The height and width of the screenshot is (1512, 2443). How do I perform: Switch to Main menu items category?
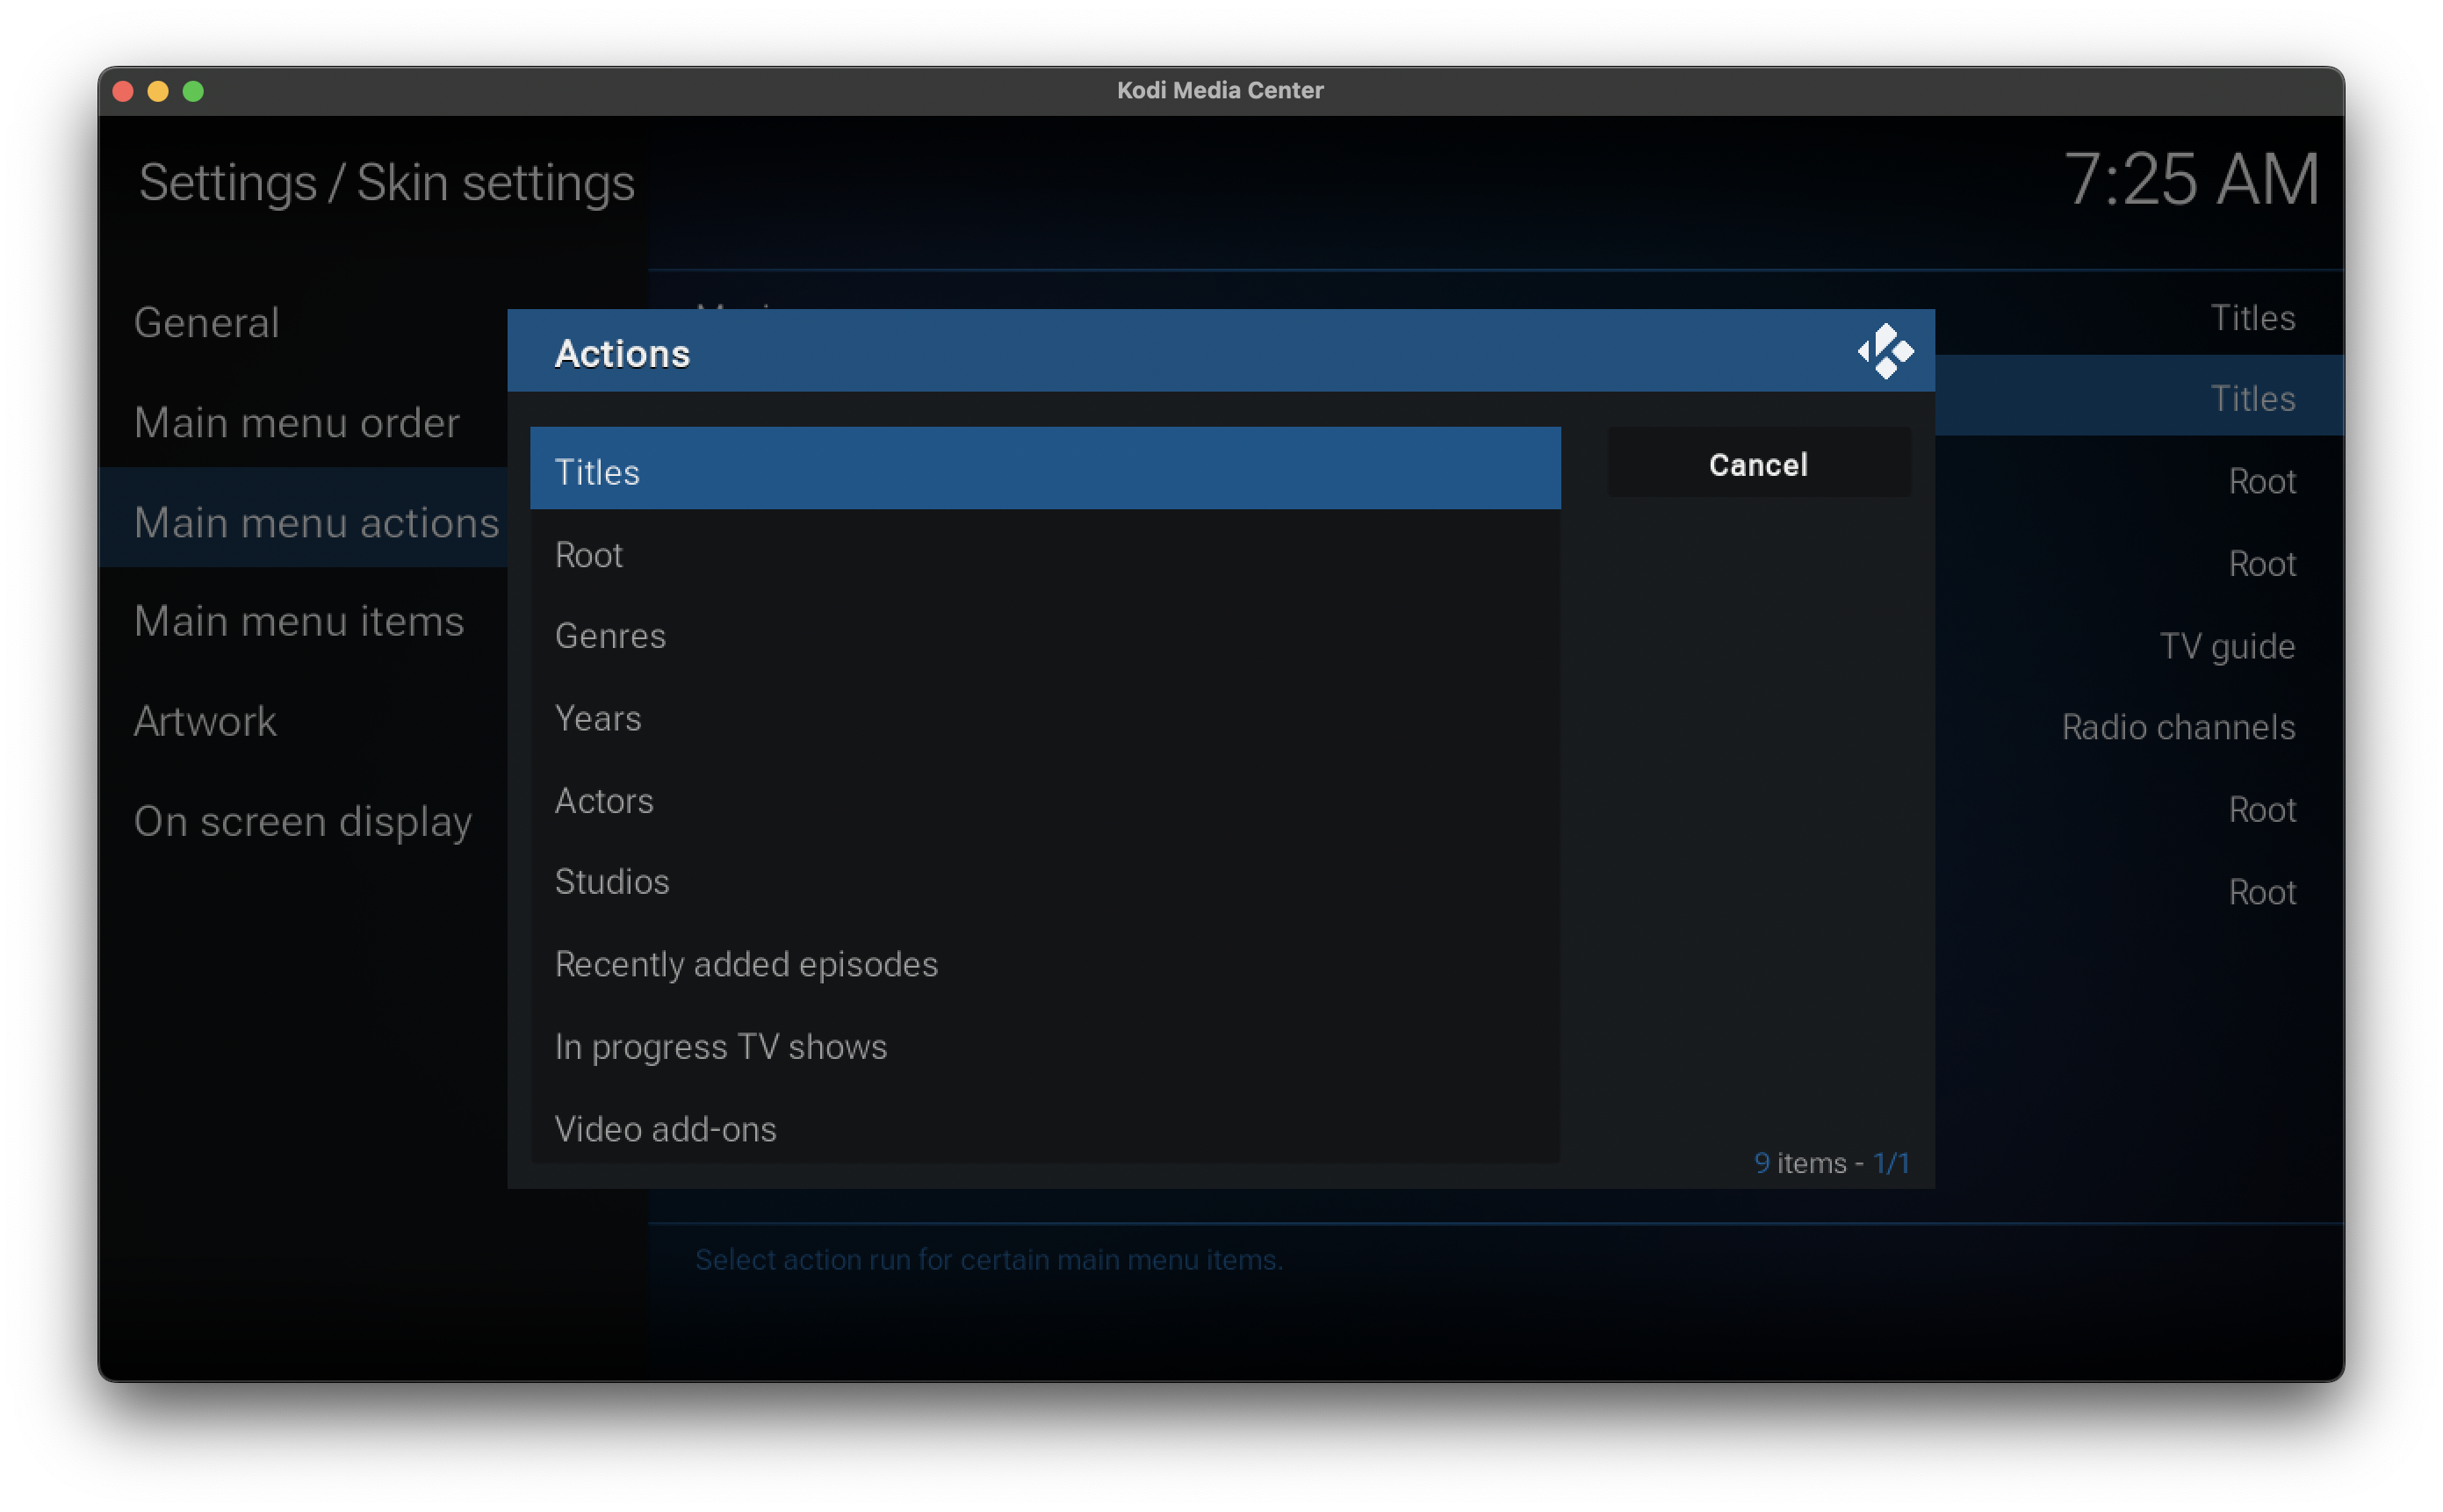click(299, 621)
